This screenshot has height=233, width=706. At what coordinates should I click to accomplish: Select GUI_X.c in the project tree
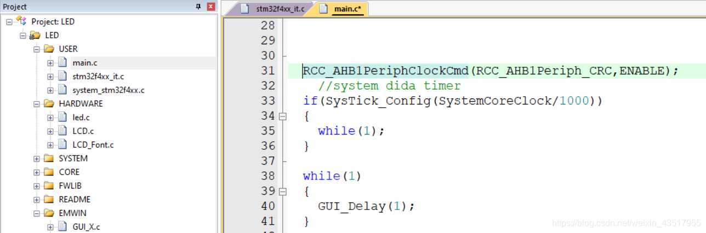pos(87,226)
